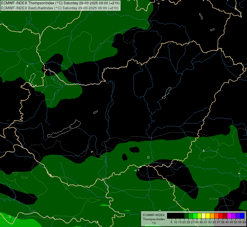Screen dimensions: 247x227
Task: Click the ThompsonIndex label in the legend
Action: (154, 219)
